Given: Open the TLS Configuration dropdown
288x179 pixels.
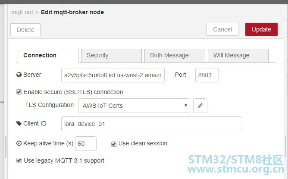Looking at the screenshot, I should (x=134, y=106).
